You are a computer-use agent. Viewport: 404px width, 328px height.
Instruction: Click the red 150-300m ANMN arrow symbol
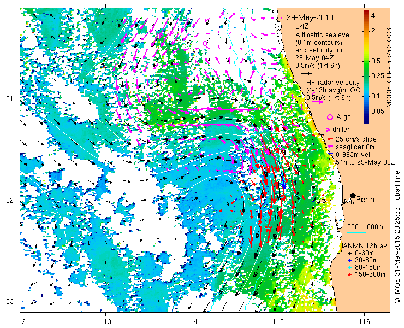coord(349,274)
